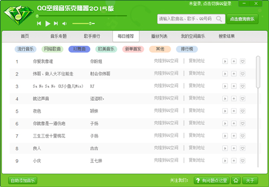Click the home icon in the bottom bar

(235, 180)
